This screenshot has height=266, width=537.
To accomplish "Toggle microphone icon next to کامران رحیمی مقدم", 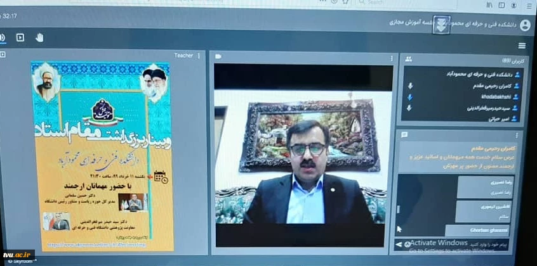I will [x=410, y=85].
